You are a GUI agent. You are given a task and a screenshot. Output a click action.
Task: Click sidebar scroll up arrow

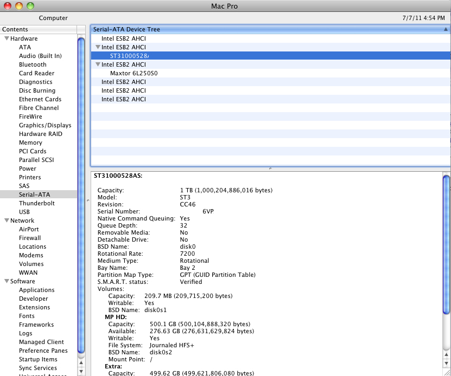(81, 362)
